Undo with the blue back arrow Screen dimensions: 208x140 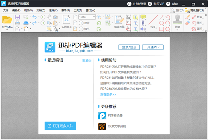(34, 17)
